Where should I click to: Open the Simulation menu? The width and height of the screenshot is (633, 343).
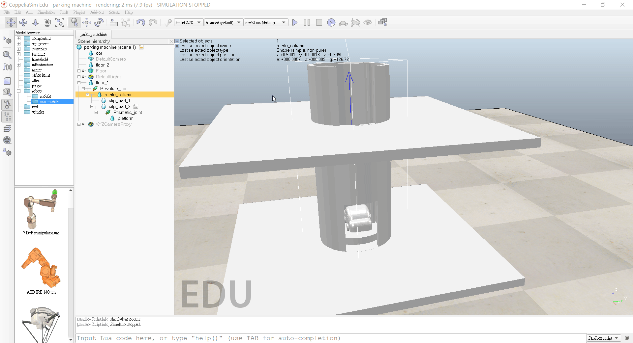(x=46, y=12)
